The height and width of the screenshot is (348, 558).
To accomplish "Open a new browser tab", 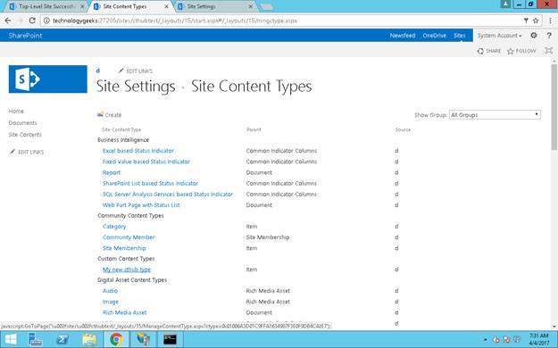I will 267,7.
